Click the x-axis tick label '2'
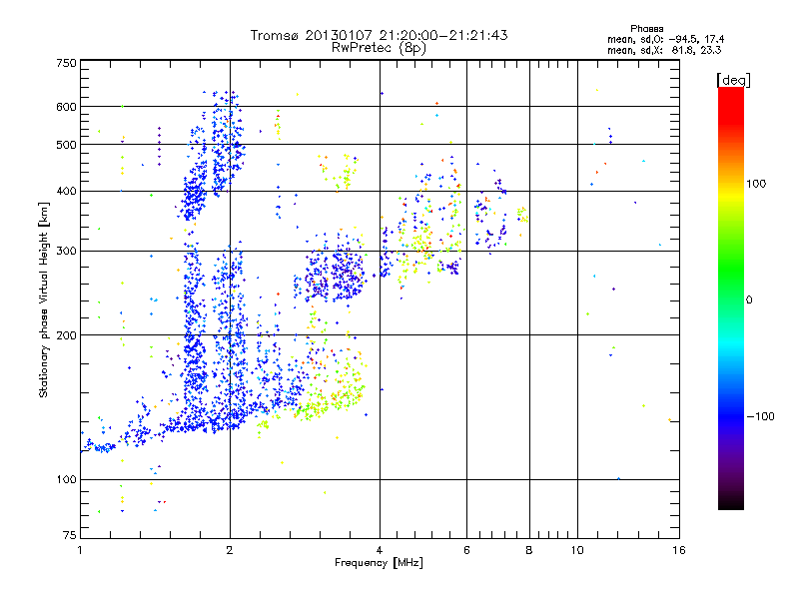 [x=230, y=550]
